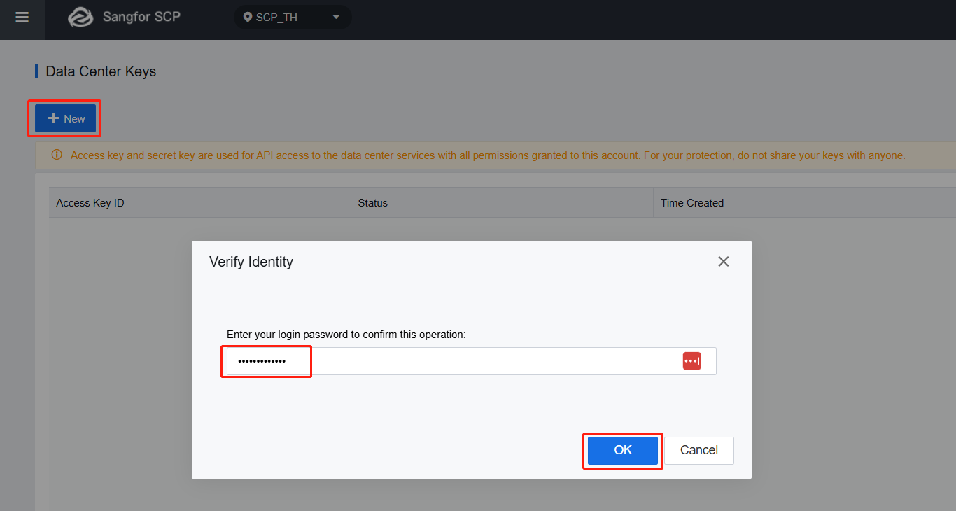Click the access key warning banner text
956x511 pixels.
click(x=487, y=155)
